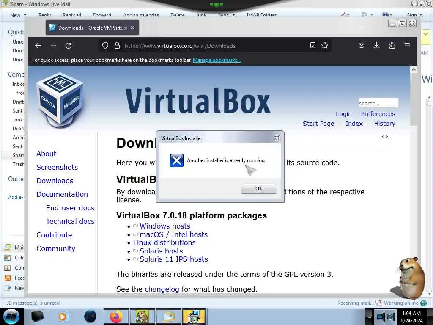Open the Linux distributions link
Viewport: 433px width, 325px height.
pos(164,242)
